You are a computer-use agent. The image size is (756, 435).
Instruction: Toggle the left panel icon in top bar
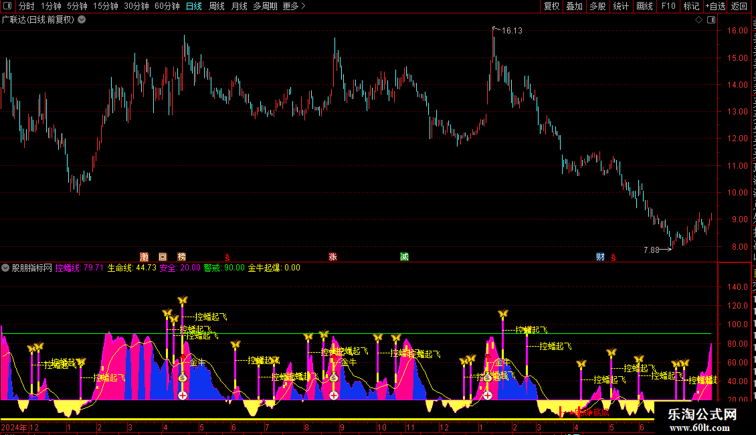coord(7,6)
